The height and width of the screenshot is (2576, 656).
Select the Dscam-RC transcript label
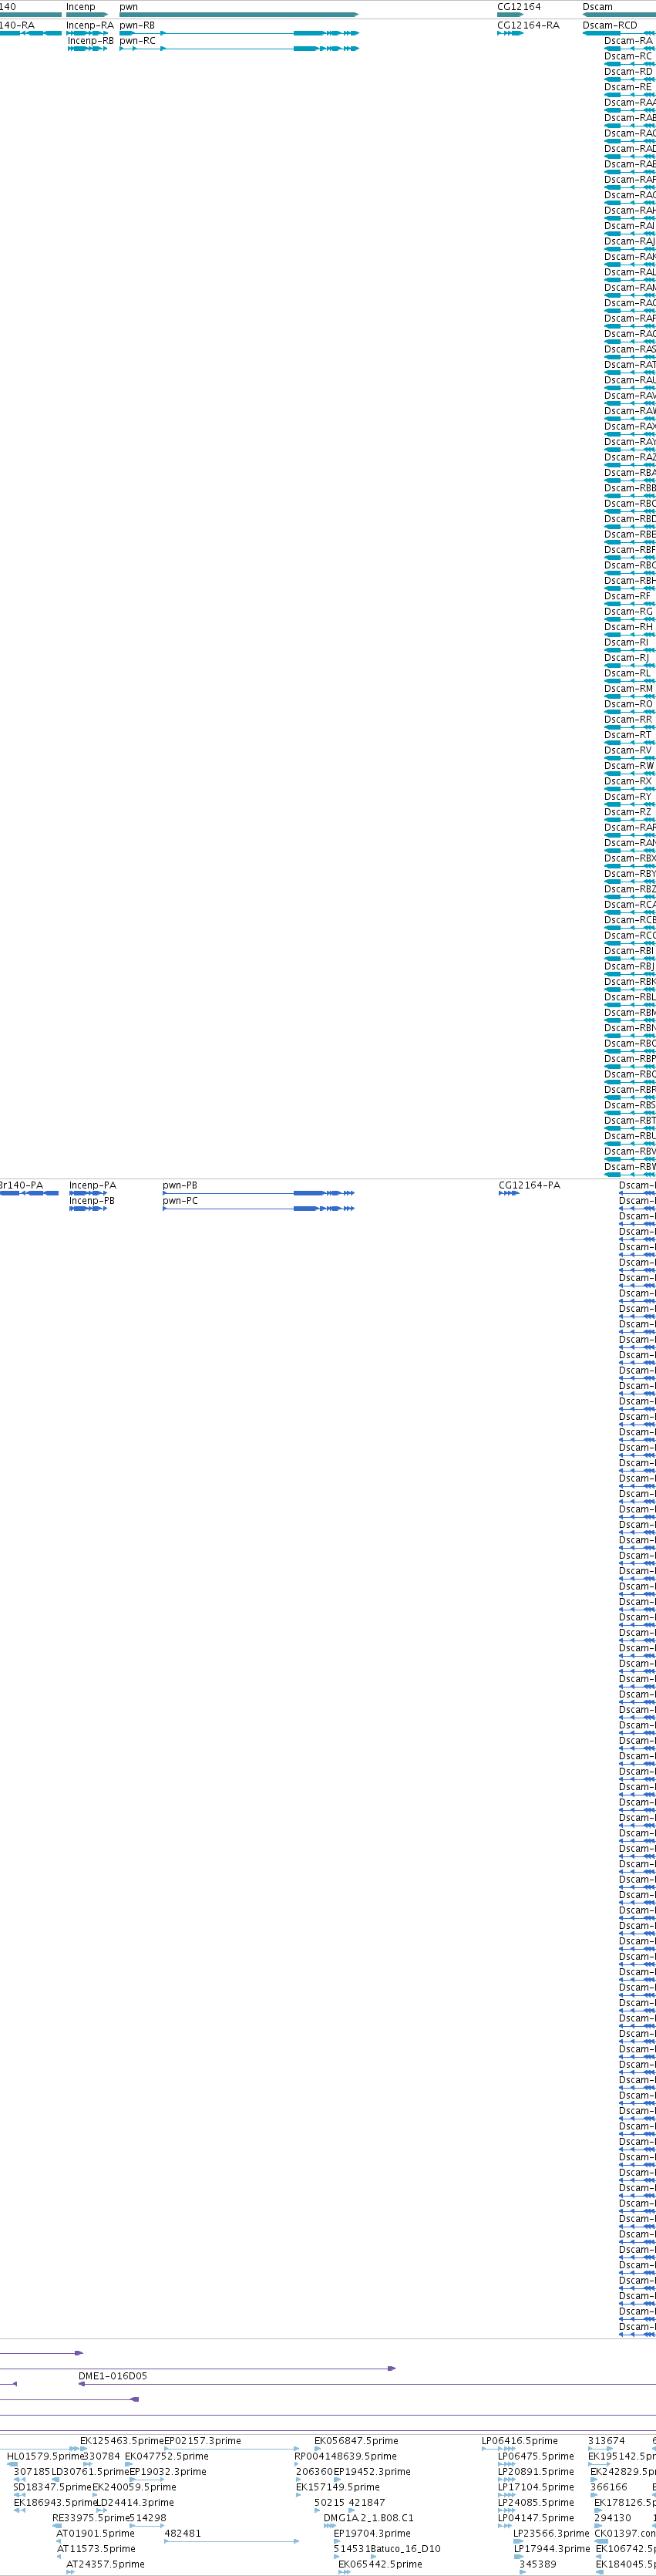coord(628,56)
